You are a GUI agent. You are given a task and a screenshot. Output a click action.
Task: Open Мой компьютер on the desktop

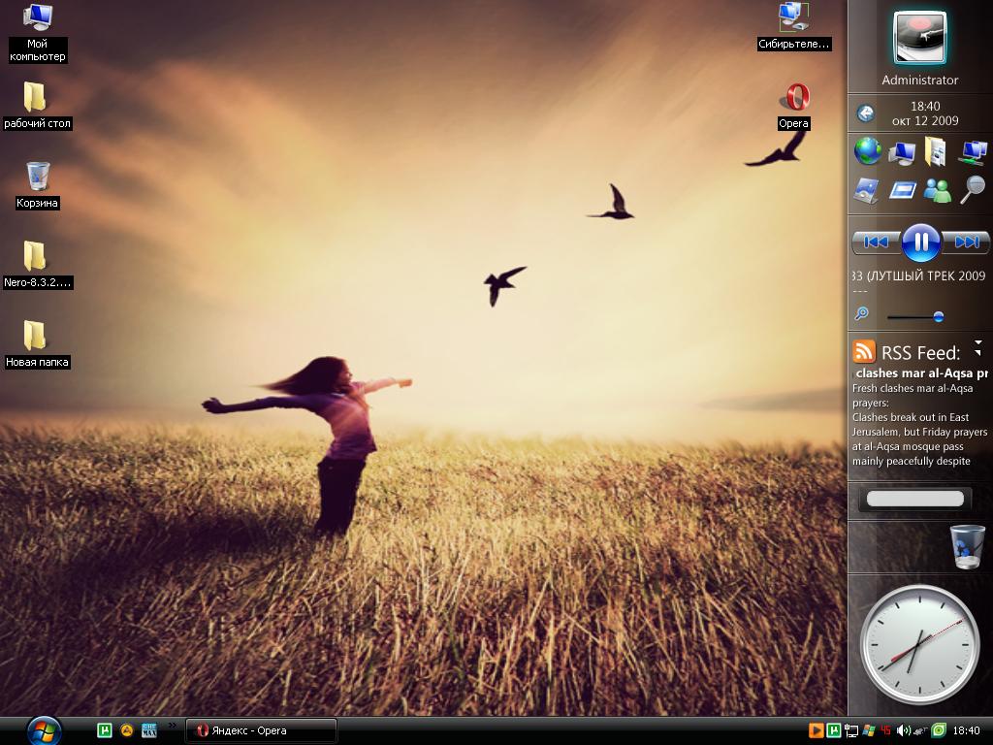(x=37, y=21)
